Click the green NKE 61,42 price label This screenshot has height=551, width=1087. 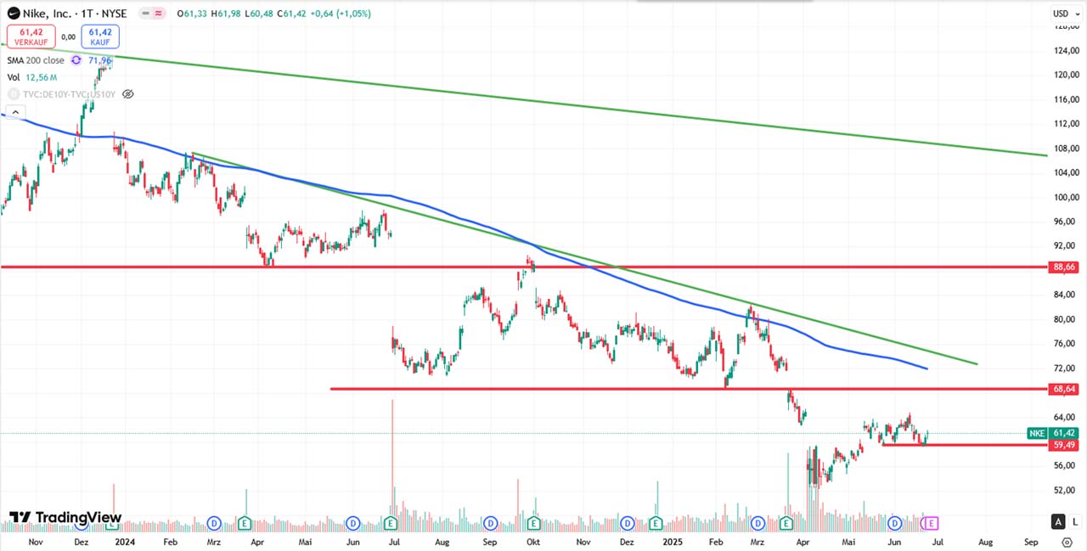coord(1054,433)
